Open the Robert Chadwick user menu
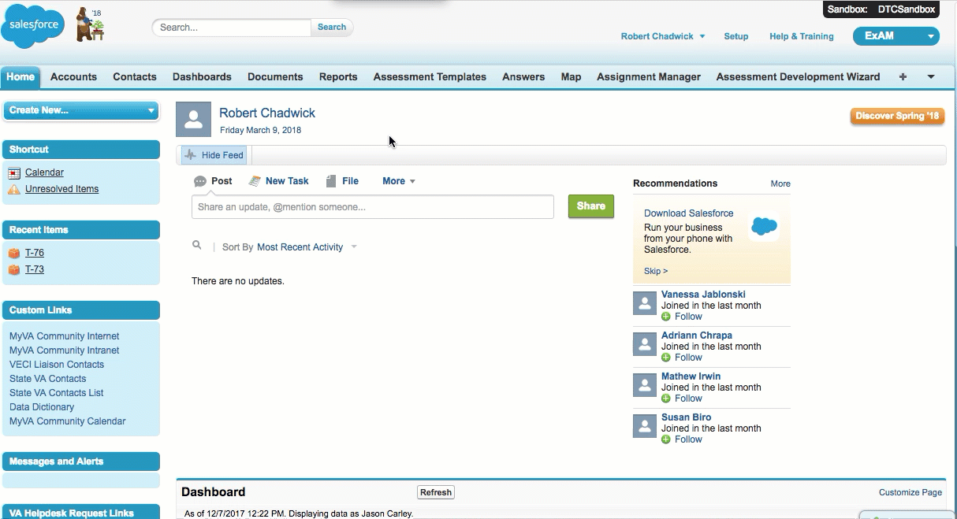Image resolution: width=957 pixels, height=519 pixels. pyautogui.click(x=663, y=36)
